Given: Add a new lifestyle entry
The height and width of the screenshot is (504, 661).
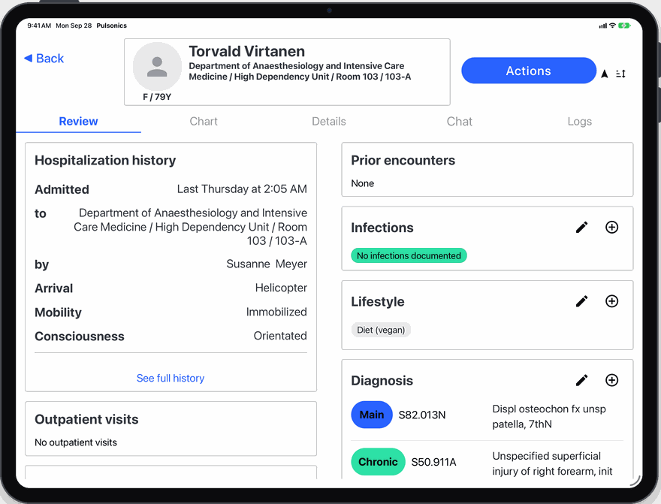Looking at the screenshot, I should [611, 301].
